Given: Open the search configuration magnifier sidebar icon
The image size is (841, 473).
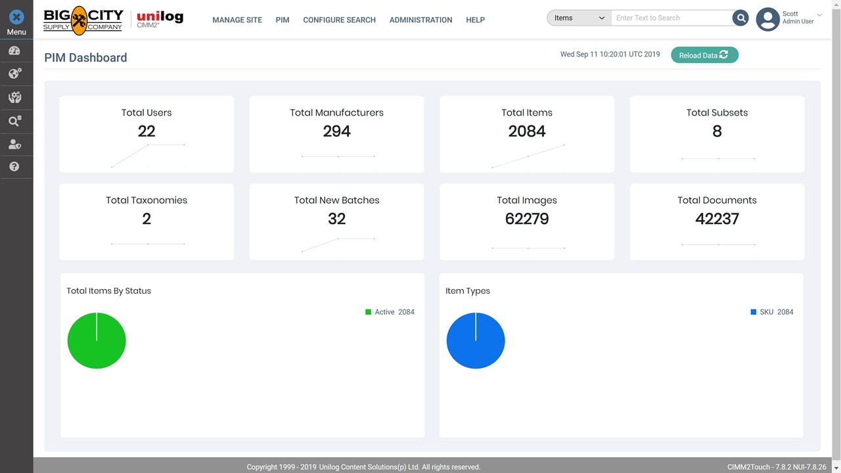Looking at the screenshot, I should tap(14, 121).
